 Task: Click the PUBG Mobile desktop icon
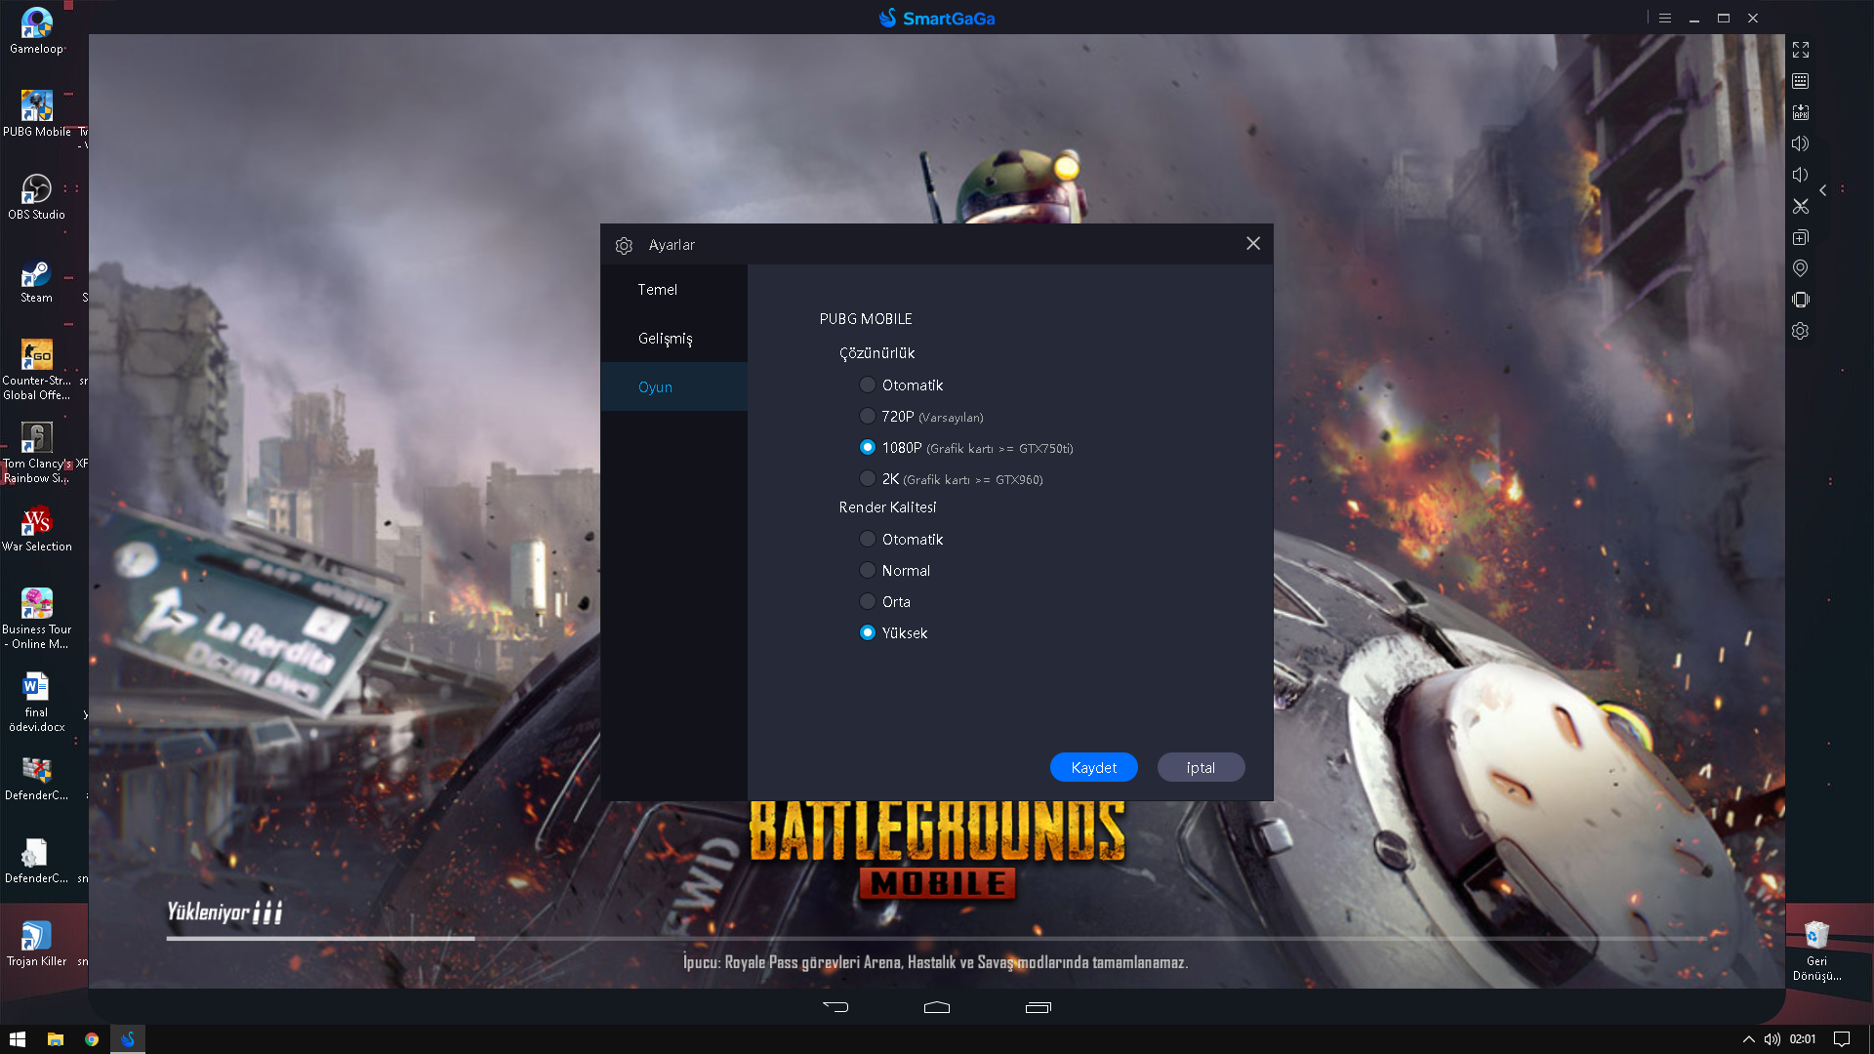(37, 114)
